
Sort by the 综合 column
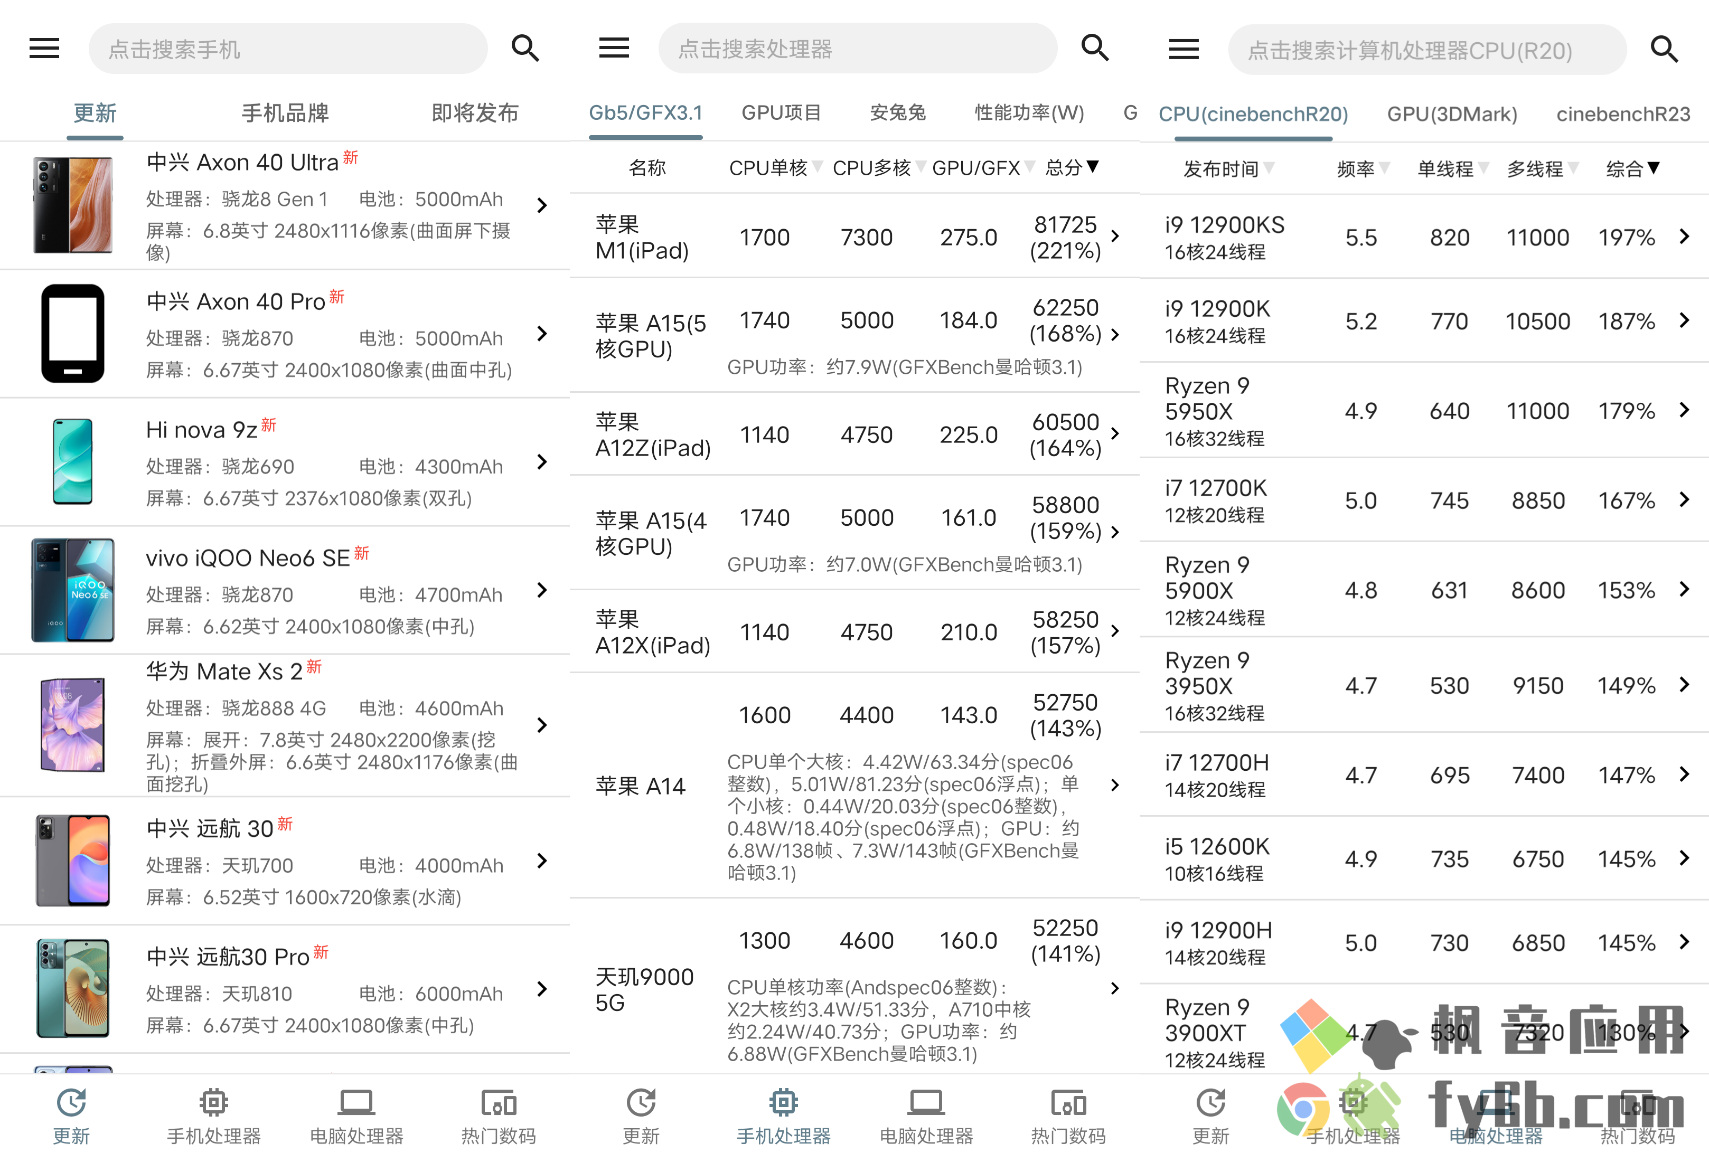pos(1632,169)
